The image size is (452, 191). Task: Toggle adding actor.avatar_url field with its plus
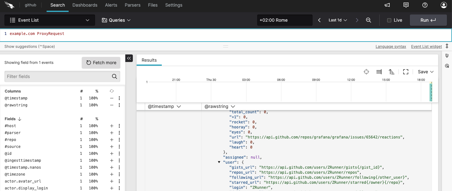[111, 181]
